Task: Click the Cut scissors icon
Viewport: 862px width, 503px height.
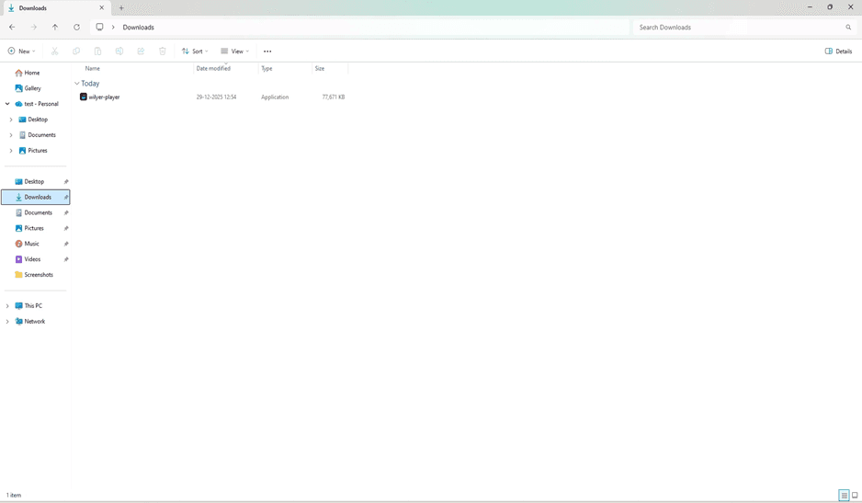Action: click(54, 51)
